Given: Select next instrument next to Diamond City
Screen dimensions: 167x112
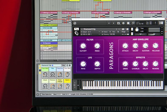Looking at the screenshot, I should click(x=119, y=29).
